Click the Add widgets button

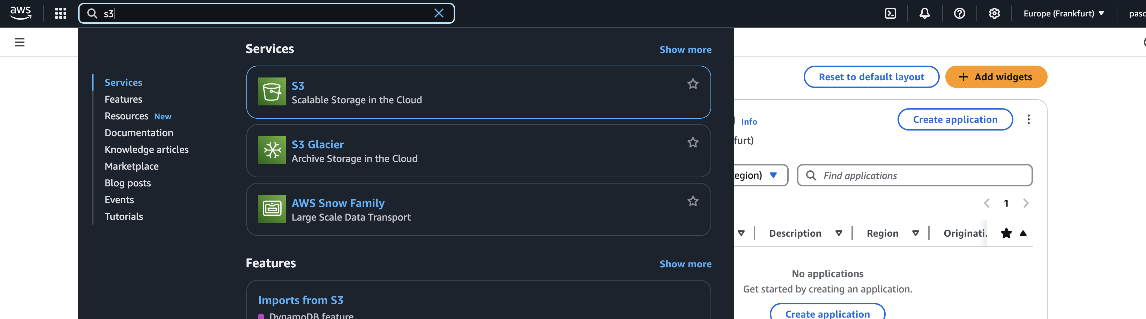pyautogui.click(x=996, y=77)
